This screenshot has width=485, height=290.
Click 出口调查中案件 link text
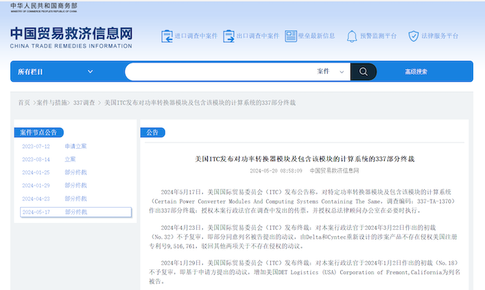point(258,36)
